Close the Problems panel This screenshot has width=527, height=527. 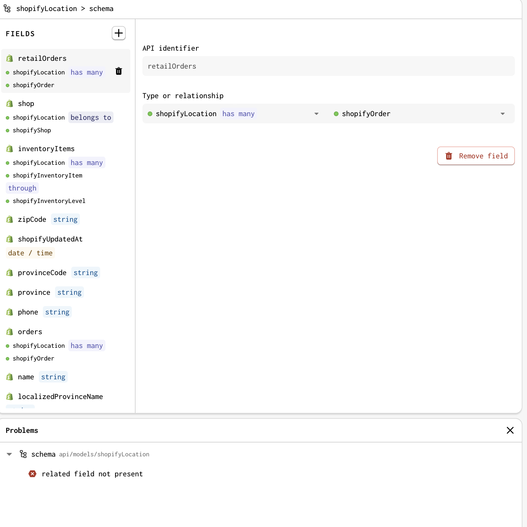510,431
